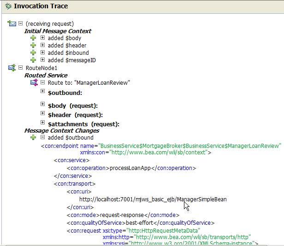The height and width of the screenshot is (246, 284).
Task: Expand the added $inbound entry
Action: pyautogui.click(x=42, y=53)
